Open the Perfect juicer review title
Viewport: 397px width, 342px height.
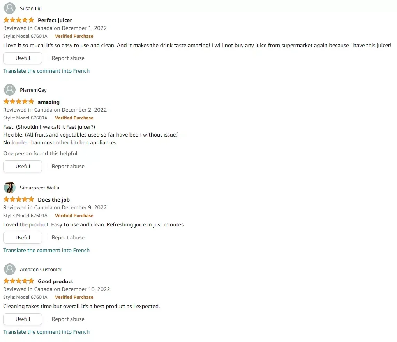click(55, 20)
